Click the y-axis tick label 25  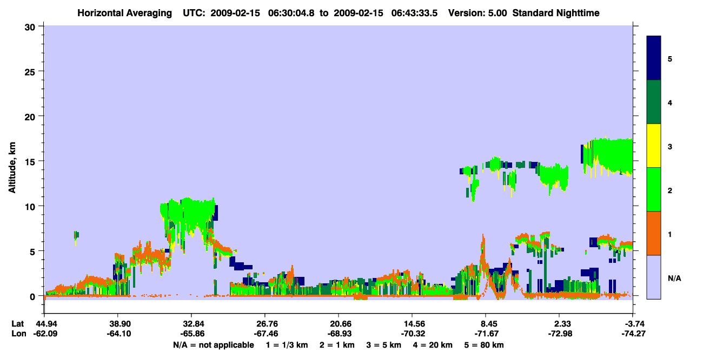coord(31,71)
